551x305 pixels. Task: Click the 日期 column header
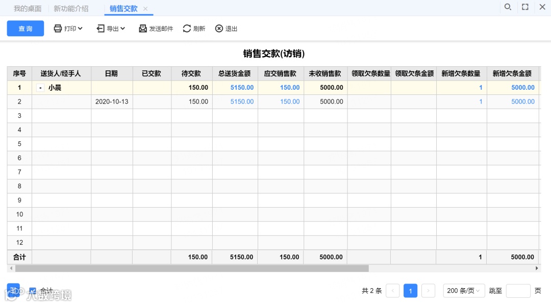[x=111, y=73]
